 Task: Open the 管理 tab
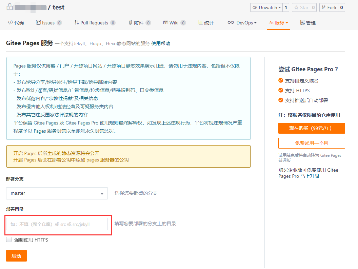(x=308, y=23)
